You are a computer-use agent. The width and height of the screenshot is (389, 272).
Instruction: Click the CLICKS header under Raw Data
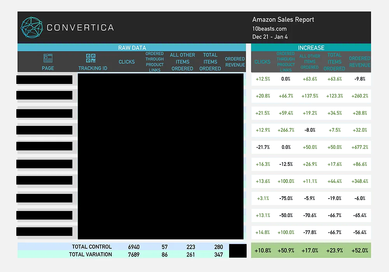coord(126,62)
